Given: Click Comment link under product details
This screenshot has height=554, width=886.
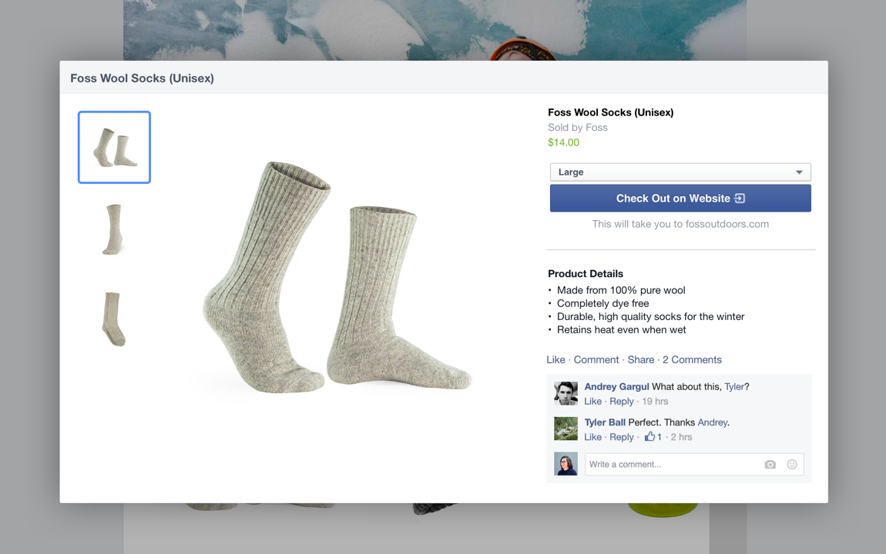Looking at the screenshot, I should click(x=596, y=360).
